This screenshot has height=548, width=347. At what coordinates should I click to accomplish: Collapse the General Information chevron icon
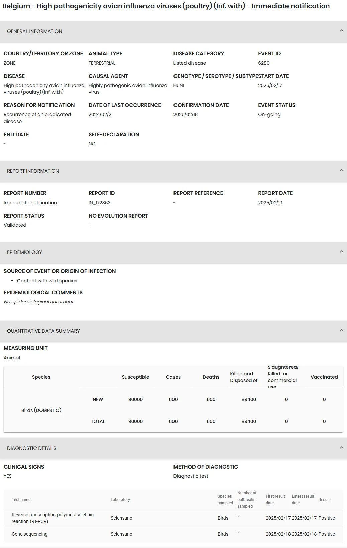pyautogui.click(x=341, y=31)
